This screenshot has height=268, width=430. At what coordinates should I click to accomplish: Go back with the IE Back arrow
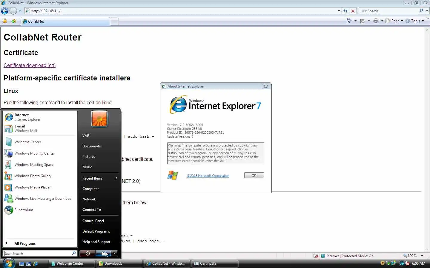click(5, 11)
